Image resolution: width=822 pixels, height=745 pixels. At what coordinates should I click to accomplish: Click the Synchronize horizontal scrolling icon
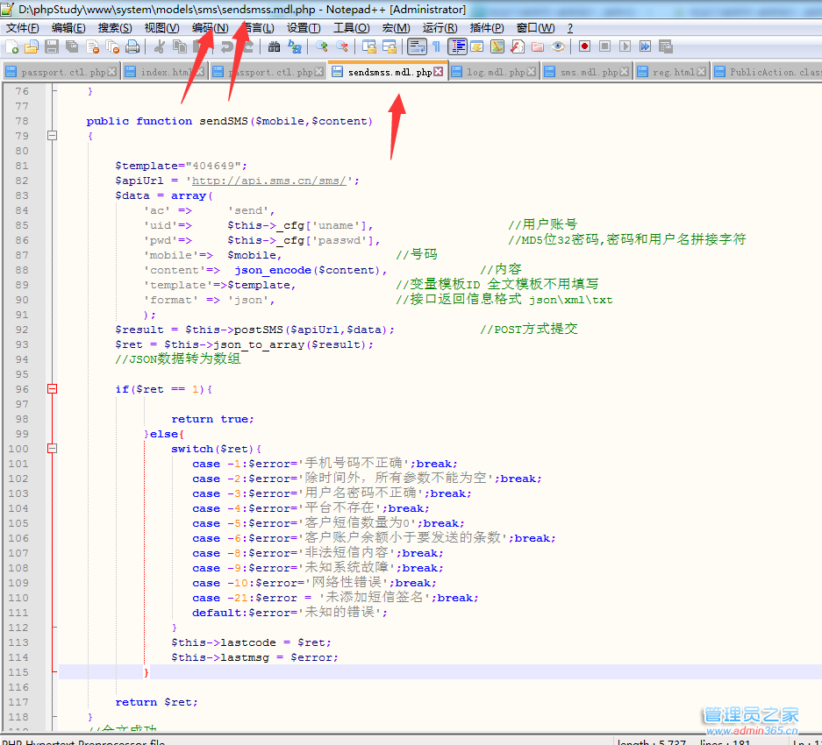click(390, 46)
